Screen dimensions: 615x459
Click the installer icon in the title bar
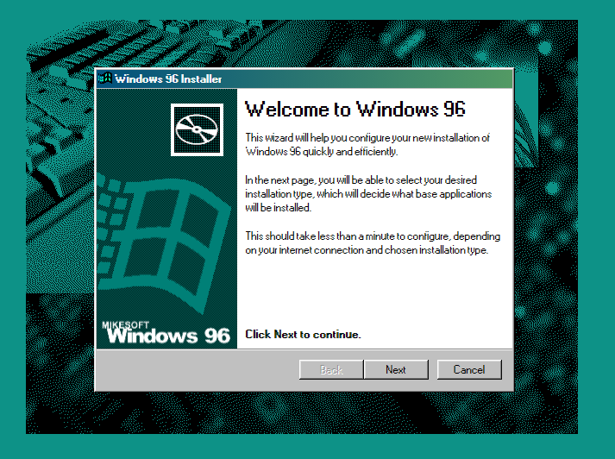pyautogui.click(x=105, y=79)
